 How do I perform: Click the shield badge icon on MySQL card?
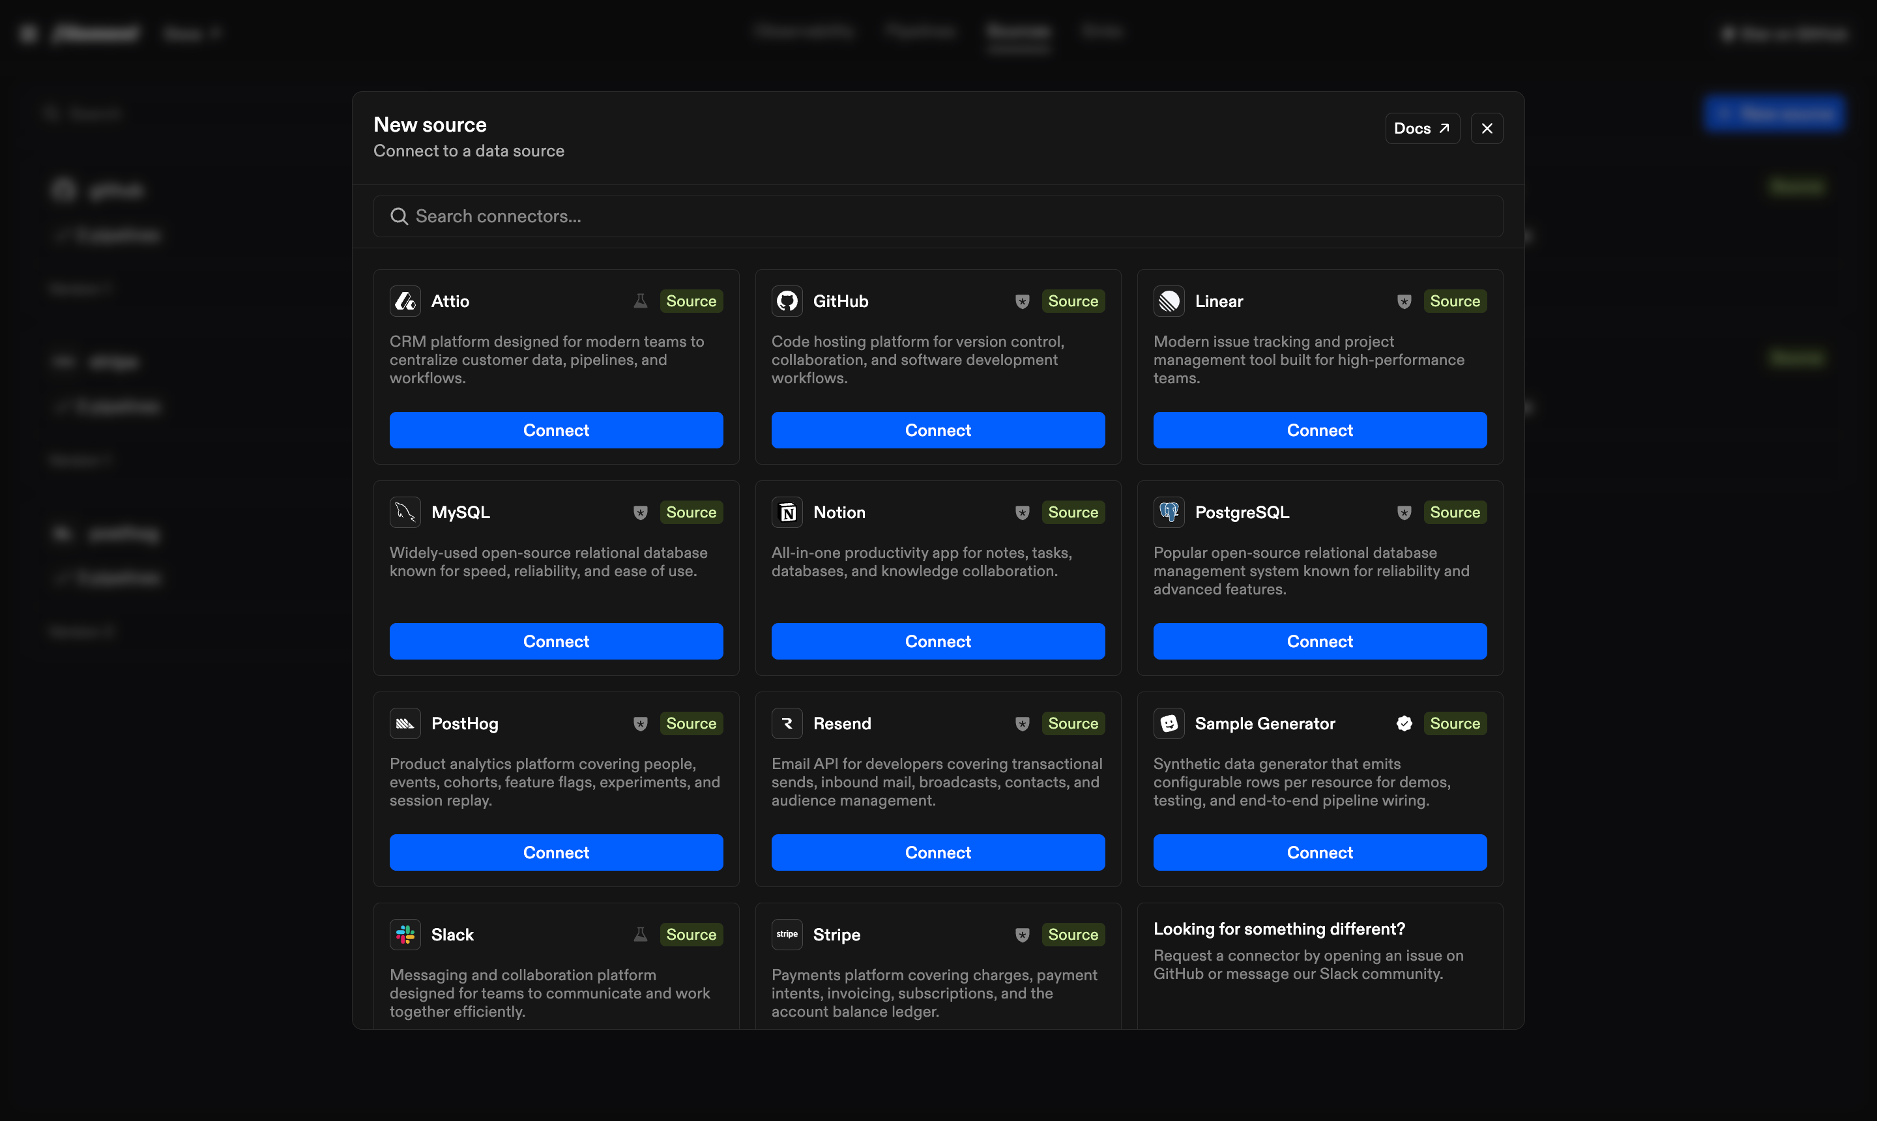(641, 513)
